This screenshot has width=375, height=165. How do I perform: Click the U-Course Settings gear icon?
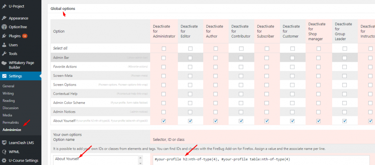tap(4, 161)
